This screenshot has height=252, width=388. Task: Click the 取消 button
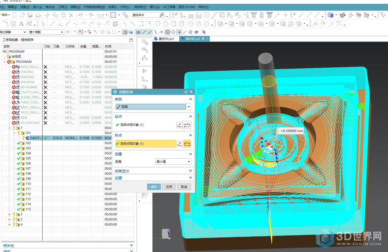(184, 187)
